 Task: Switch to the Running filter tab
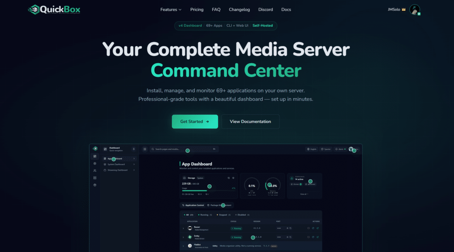click(x=205, y=214)
